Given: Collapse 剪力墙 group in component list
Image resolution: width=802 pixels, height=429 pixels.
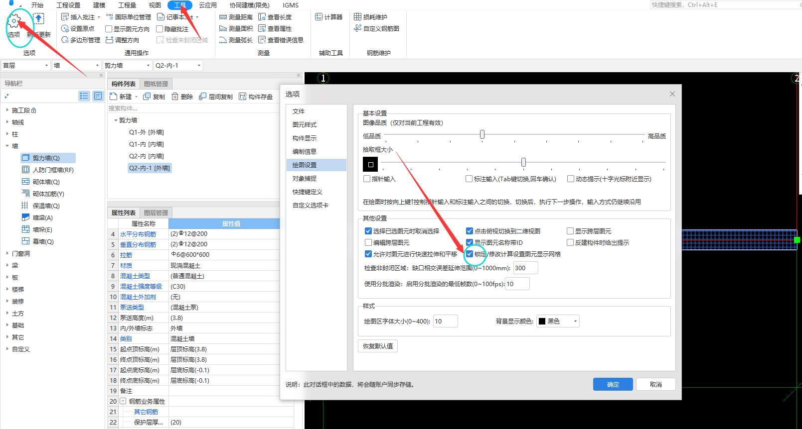Looking at the screenshot, I should [116, 120].
